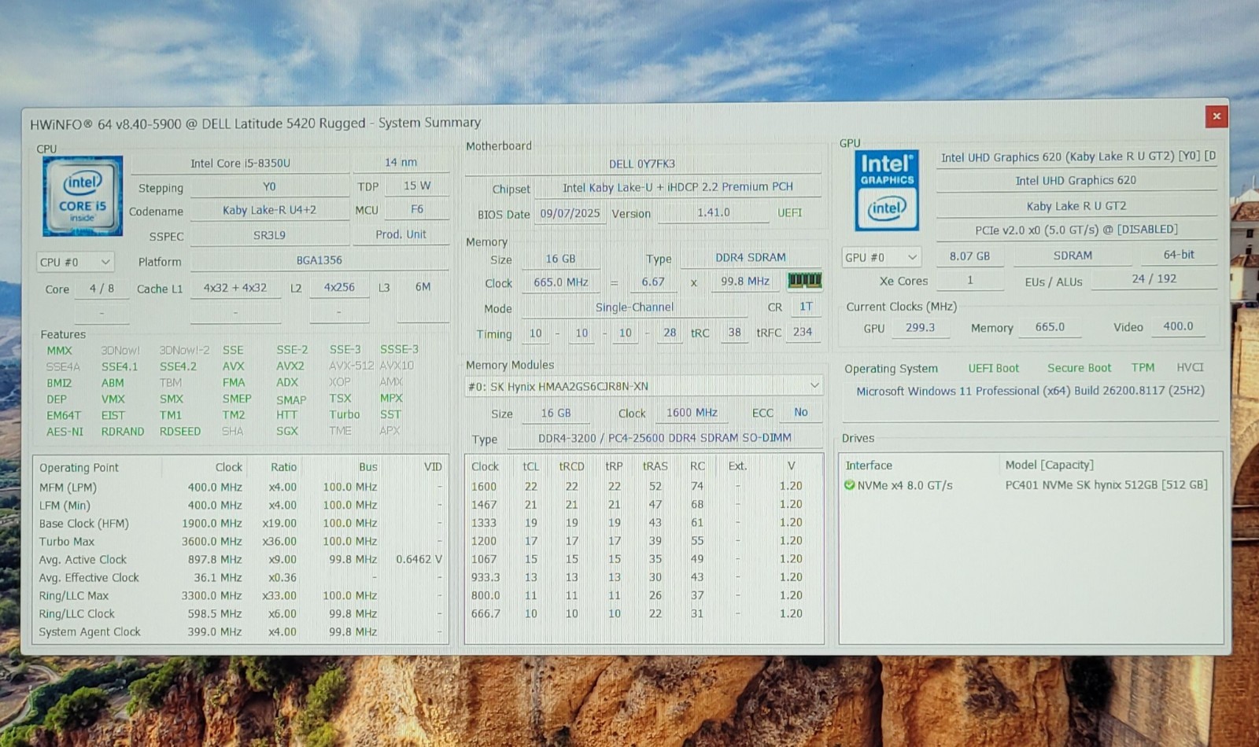Viewport: 1259px width, 747px height.
Task: Click the Kaby Lake R U GT2 field
Action: pyautogui.click(x=1076, y=206)
